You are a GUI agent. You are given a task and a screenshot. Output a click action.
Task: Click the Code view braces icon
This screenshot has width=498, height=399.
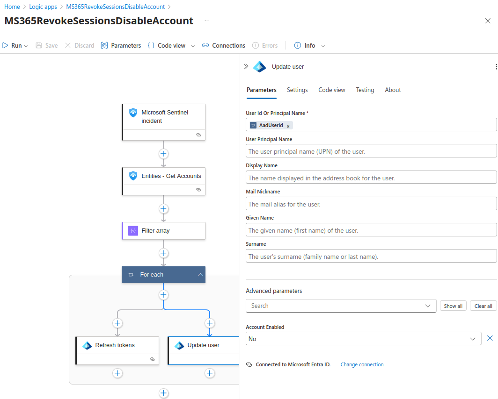pyautogui.click(x=151, y=45)
